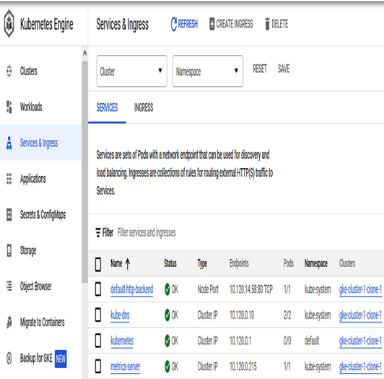Image resolution: width=384 pixels, height=379 pixels.
Task: Open gke-cluster-1-clone-1 link in kubernetes row
Action: [360, 341]
